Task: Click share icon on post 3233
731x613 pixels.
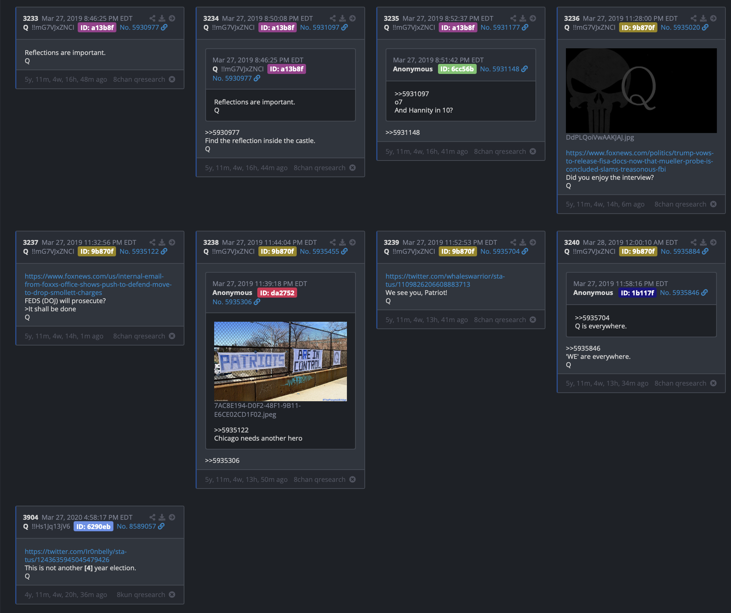Action: [152, 18]
